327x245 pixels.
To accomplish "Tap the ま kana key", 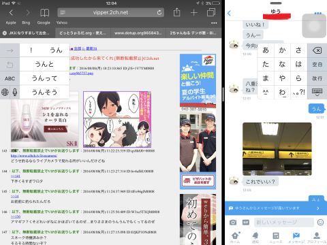I will pos(266,78).
